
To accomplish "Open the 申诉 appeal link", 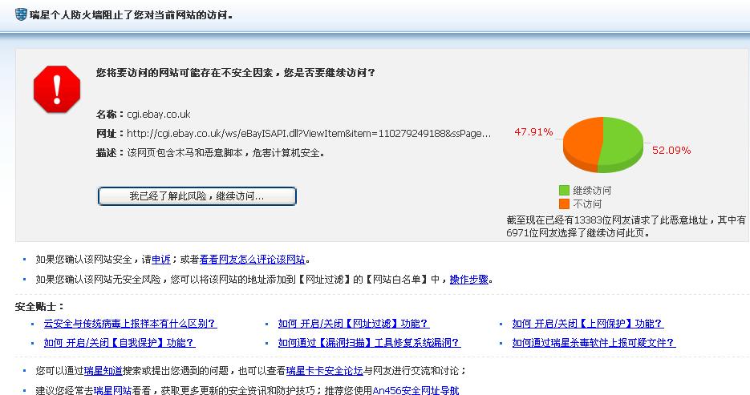I will pos(161,260).
